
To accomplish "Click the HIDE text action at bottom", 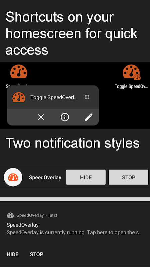I will click(13, 254).
